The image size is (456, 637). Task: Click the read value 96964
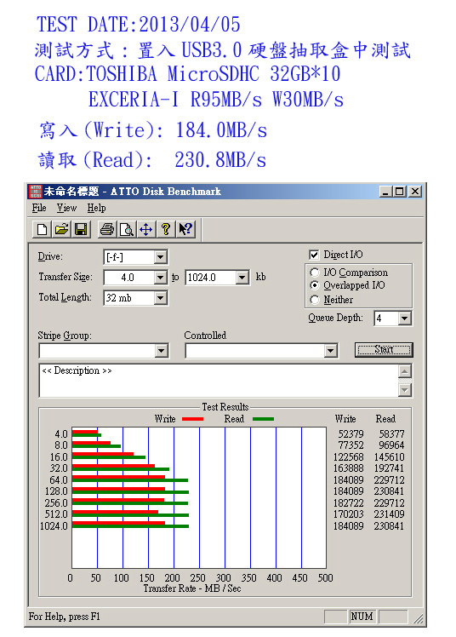391,445
